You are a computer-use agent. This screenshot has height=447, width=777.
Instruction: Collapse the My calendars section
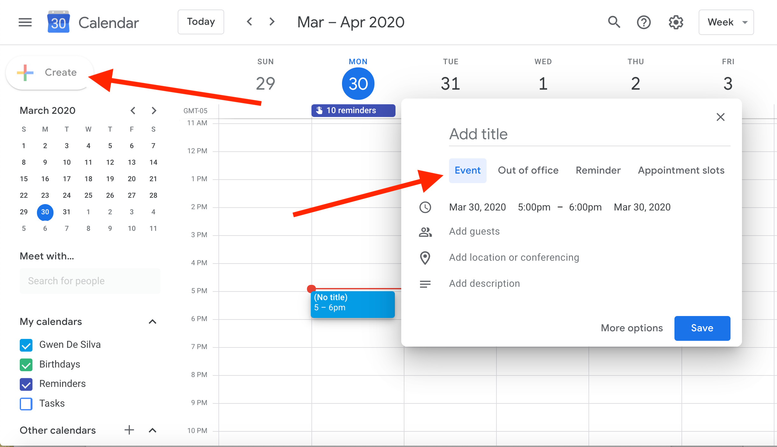pos(153,322)
